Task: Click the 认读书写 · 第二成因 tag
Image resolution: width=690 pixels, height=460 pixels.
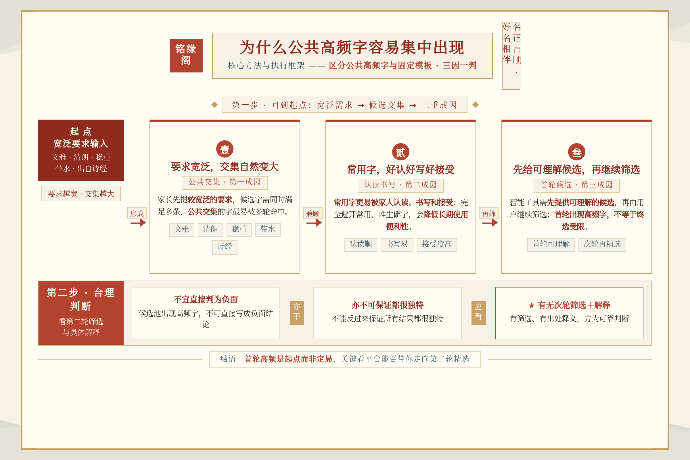Action: pos(401,185)
